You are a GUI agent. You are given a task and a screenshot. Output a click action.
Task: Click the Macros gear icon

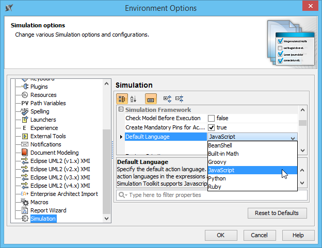point(25,202)
